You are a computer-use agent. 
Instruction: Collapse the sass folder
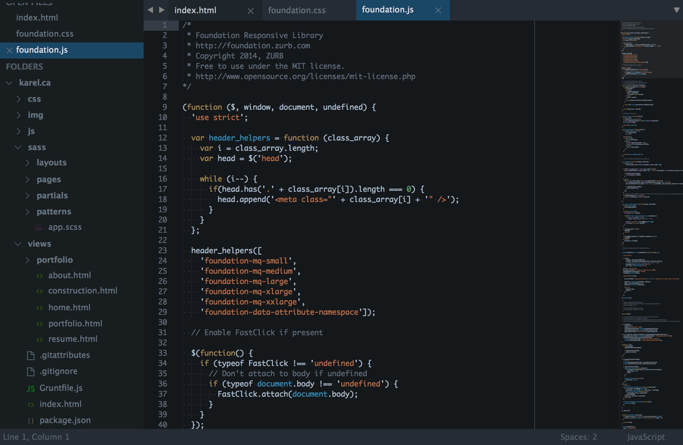(18, 147)
